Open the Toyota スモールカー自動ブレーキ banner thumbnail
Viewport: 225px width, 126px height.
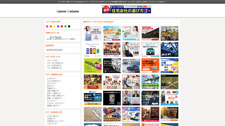tap(150, 50)
